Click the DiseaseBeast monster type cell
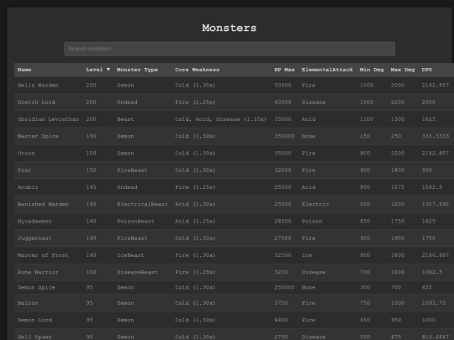Image resolution: width=454 pixels, height=340 pixels. tap(137, 272)
